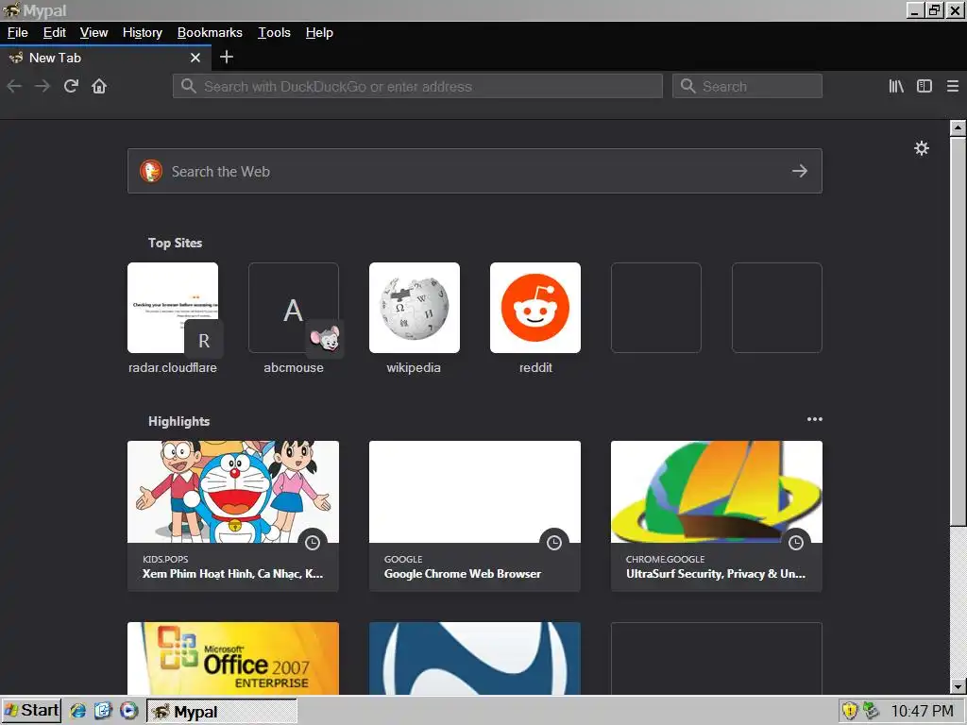967x725 pixels.
Task: Open Microsoft Office 2007 Enterprise highlight
Action: (233, 658)
